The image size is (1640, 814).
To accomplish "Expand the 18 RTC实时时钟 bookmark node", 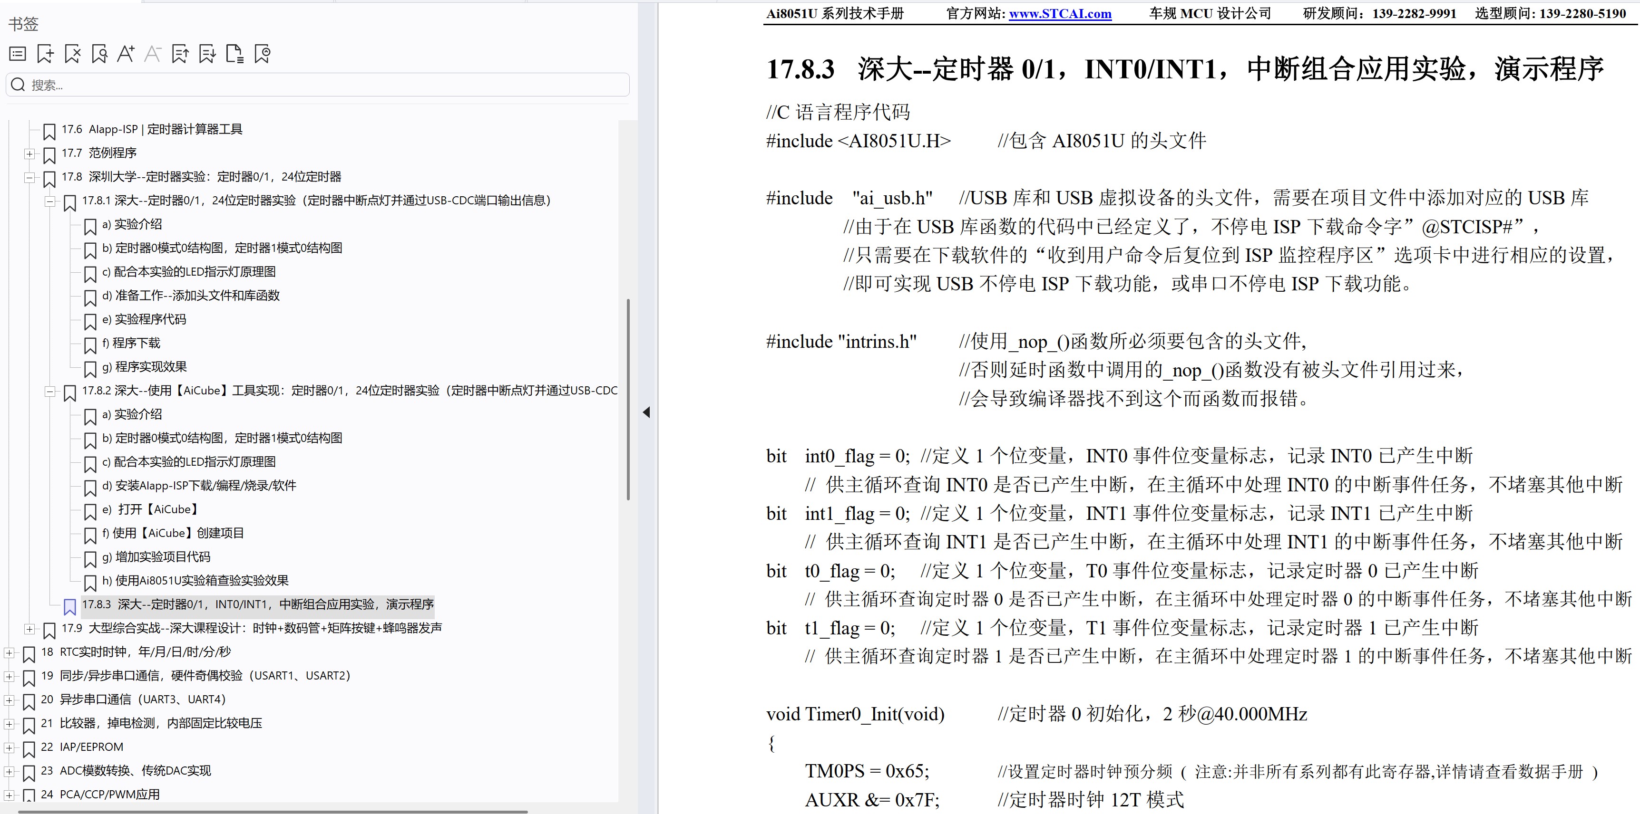I will [x=9, y=652].
